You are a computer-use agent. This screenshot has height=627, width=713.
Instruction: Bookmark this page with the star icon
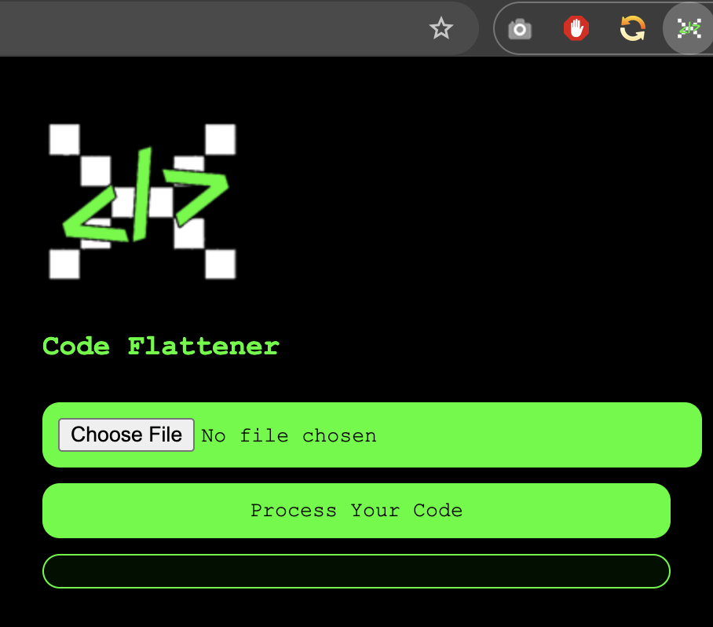tap(441, 28)
